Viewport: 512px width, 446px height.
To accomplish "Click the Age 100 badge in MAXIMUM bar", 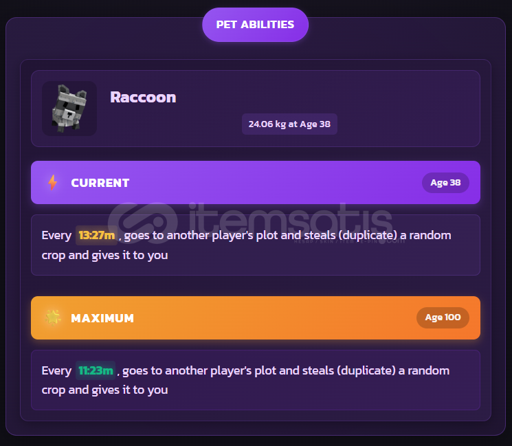I will 443,317.
